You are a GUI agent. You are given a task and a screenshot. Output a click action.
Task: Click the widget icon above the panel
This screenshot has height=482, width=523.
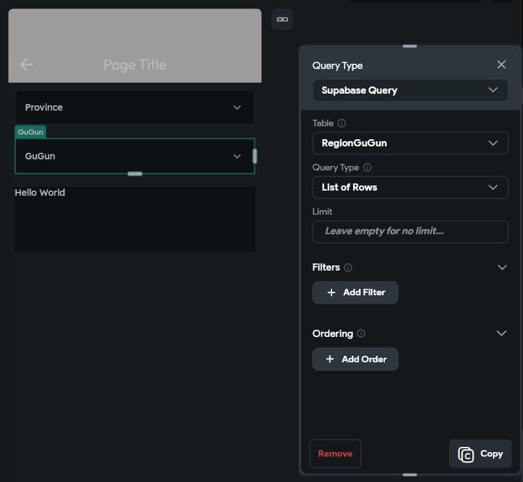[282, 20]
